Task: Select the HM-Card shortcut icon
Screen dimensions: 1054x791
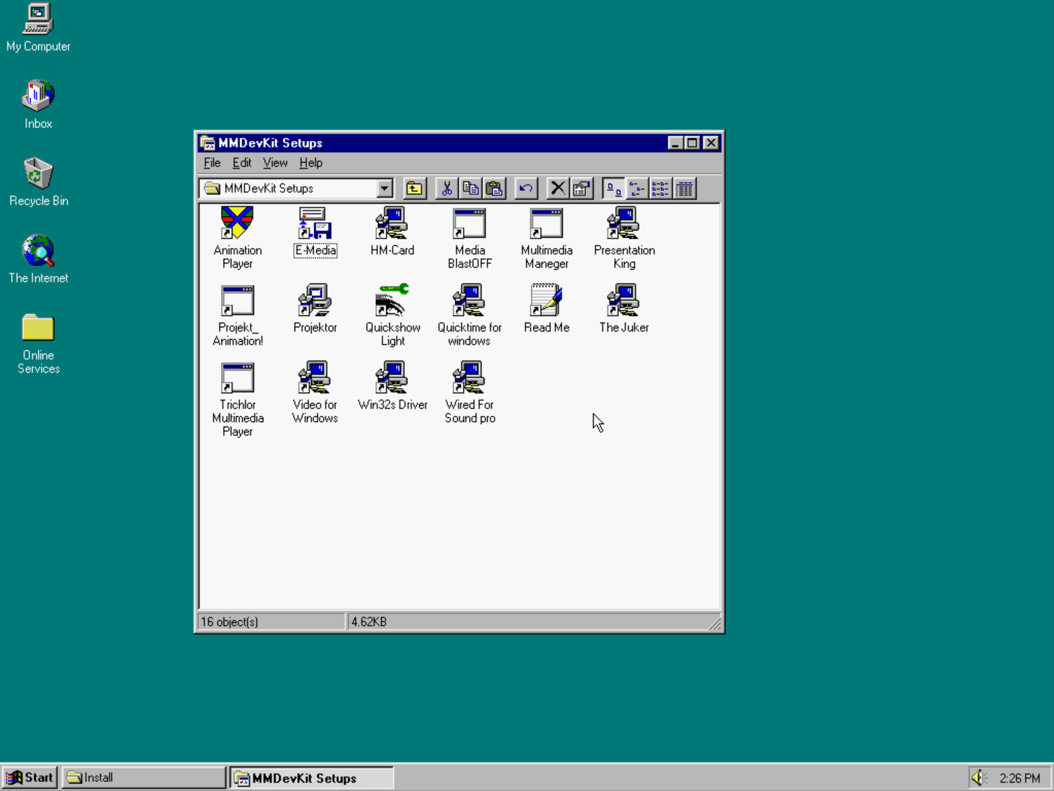Action: [x=392, y=223]
